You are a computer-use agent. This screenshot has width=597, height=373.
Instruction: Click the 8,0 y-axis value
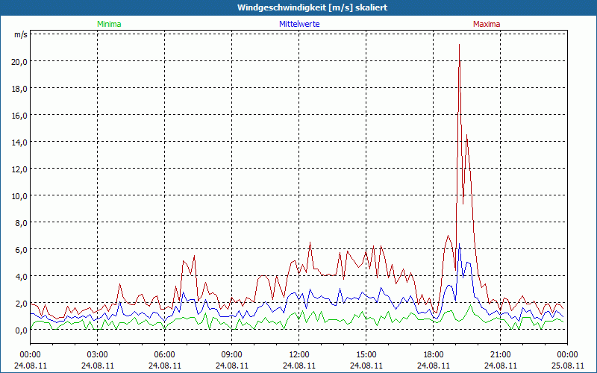click(x=22, y=223)
